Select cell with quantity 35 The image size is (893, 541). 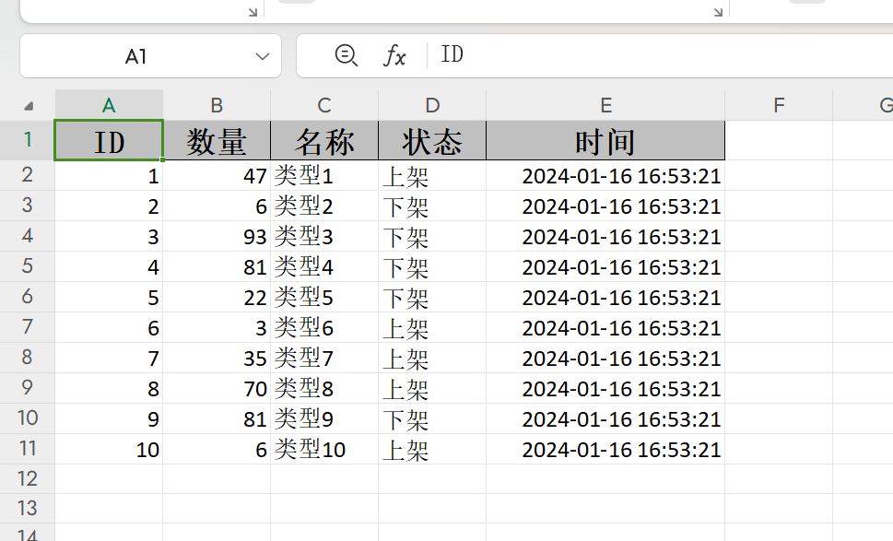[x=217, y=359]
